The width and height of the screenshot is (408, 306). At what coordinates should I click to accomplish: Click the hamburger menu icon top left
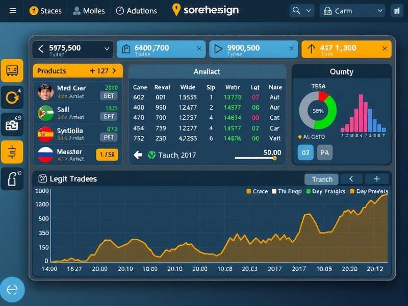point(14,10)
